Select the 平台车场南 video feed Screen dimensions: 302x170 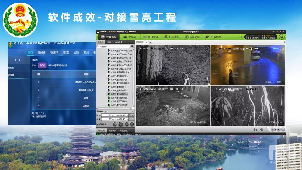click(173, 106)
